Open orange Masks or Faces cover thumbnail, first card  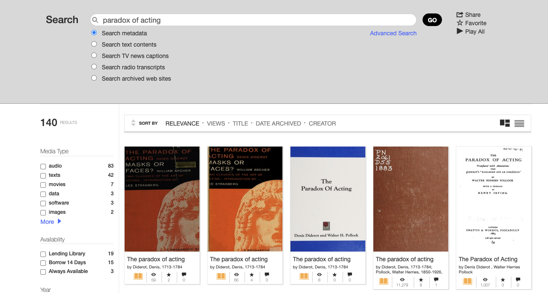point(162,199)
